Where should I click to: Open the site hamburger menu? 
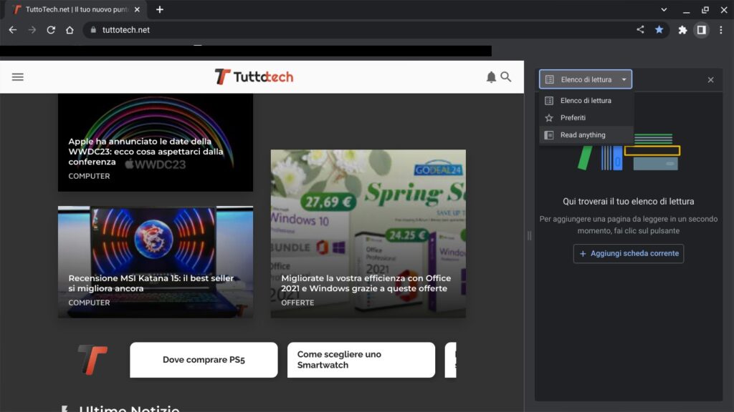[x=17, y=77]
